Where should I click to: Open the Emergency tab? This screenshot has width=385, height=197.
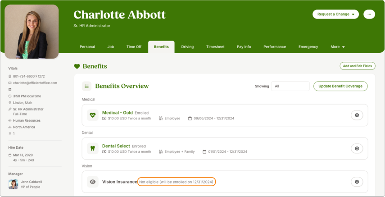(308, 47)
